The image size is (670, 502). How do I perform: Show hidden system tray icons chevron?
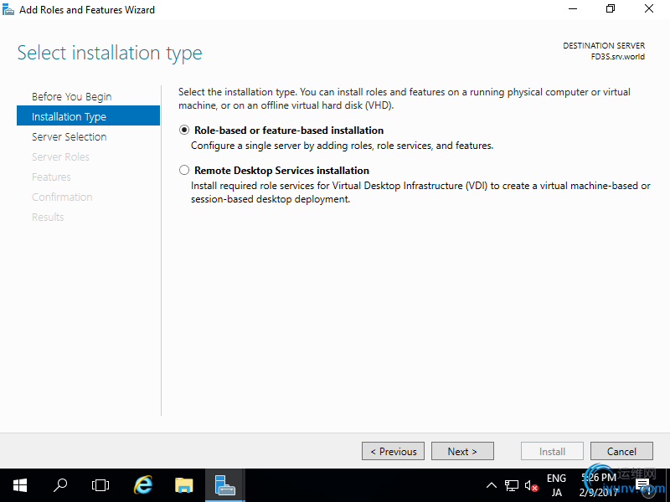pyautogui.click(x=492, y=485)
